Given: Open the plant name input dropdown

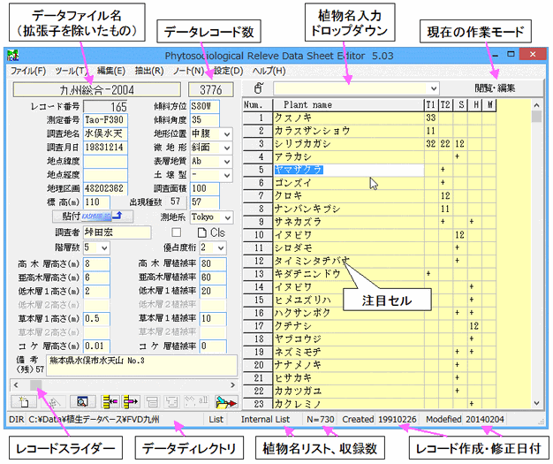Looking at the screenshot, I should [434, 88].
